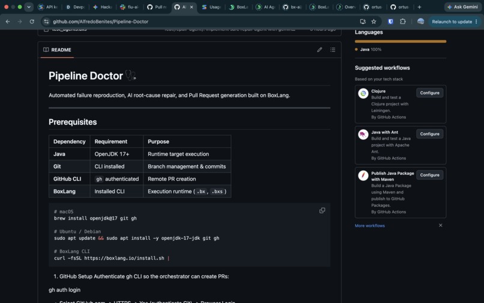Switch to the bx-ai GitHub tab

point(292,7)
